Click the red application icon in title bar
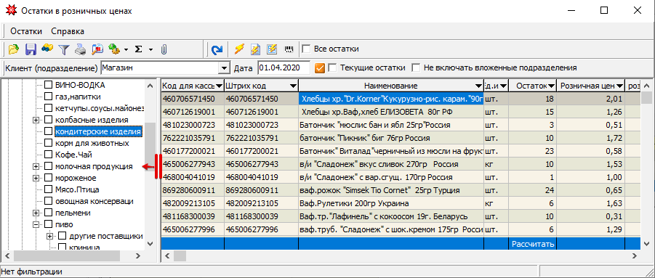This screenshot has height=278, width=655. pos(12,11)
